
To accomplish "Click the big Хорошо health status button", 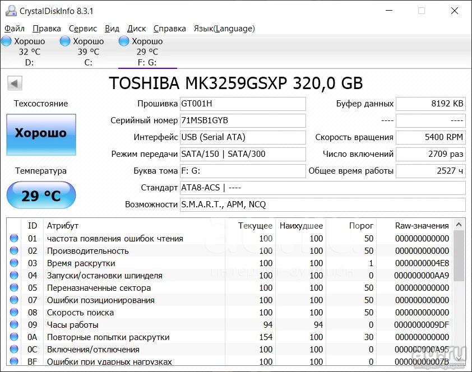I will click(x=41, y=134).
